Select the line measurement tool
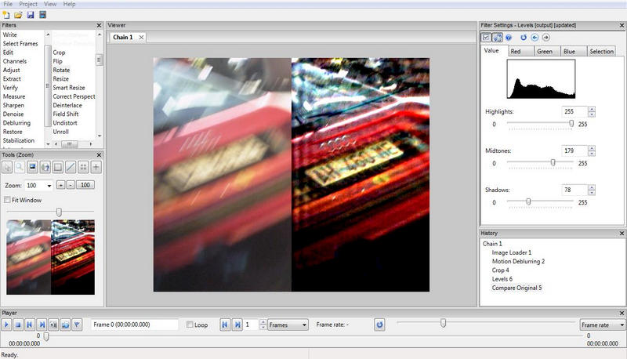Image resolution: width=627 pixels, height=359 pixels. click(71, 167)
